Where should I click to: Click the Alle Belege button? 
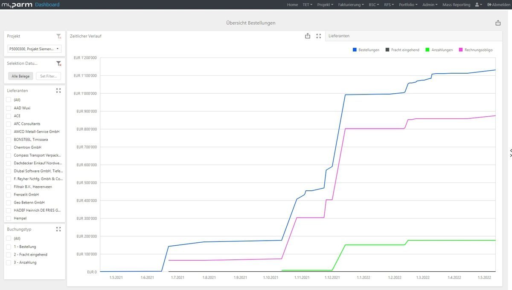20,76
